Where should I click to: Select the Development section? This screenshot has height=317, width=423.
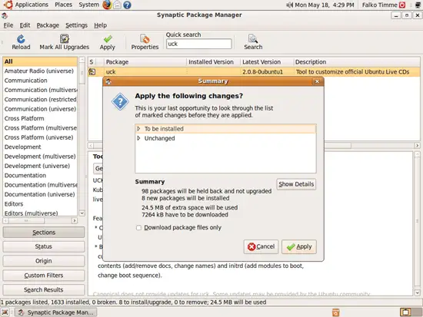(x=40, y=147)
